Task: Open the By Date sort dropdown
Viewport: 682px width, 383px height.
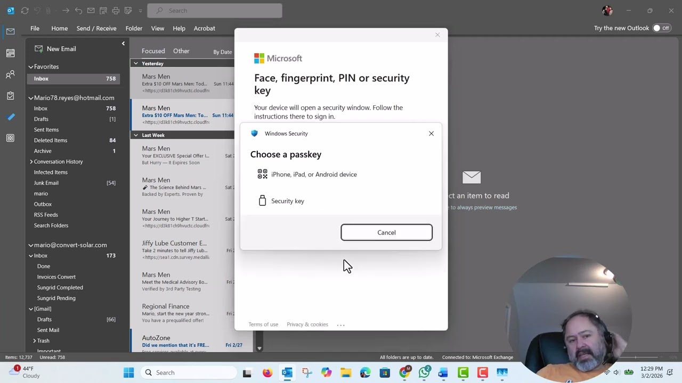Action: pyautogui.click(x=223, y=52)
